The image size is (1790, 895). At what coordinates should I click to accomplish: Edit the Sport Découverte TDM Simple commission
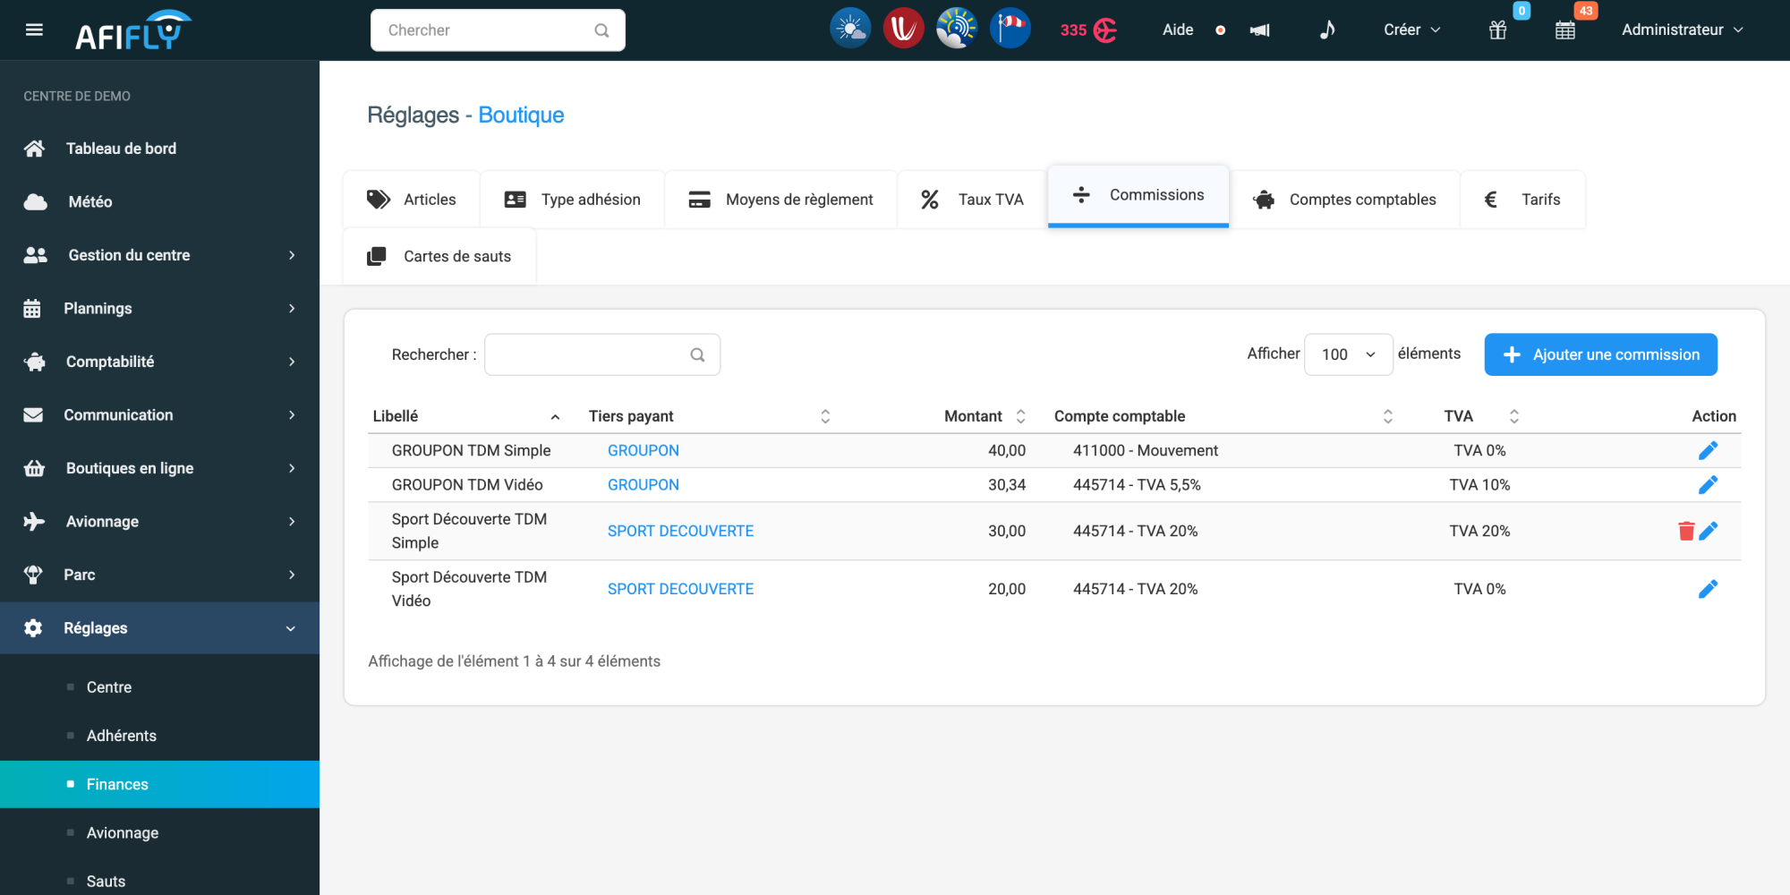click(1708, 531)
